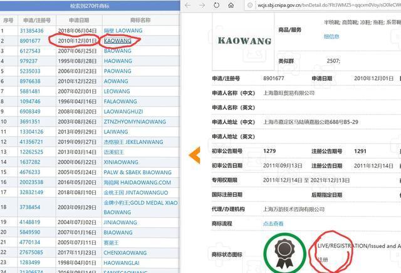Open registration number 3738454
Screen dimensions: 401x273
30,207
